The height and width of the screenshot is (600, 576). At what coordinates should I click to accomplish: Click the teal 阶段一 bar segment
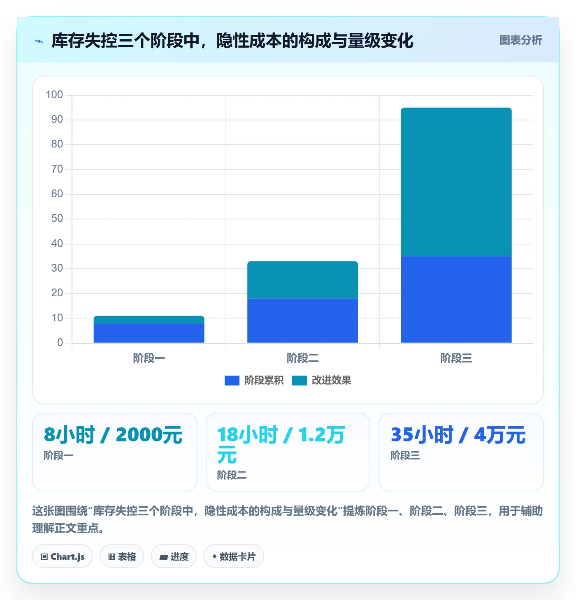point(149,320)
